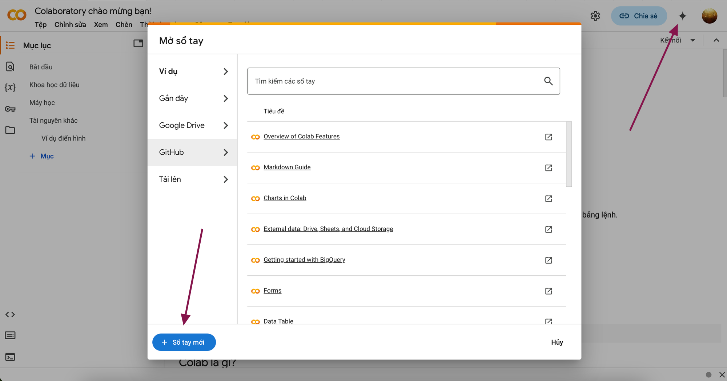This screenshot has width=727, height=381.
Task: Add a section with the Mục button
Action: pos(41,156)
